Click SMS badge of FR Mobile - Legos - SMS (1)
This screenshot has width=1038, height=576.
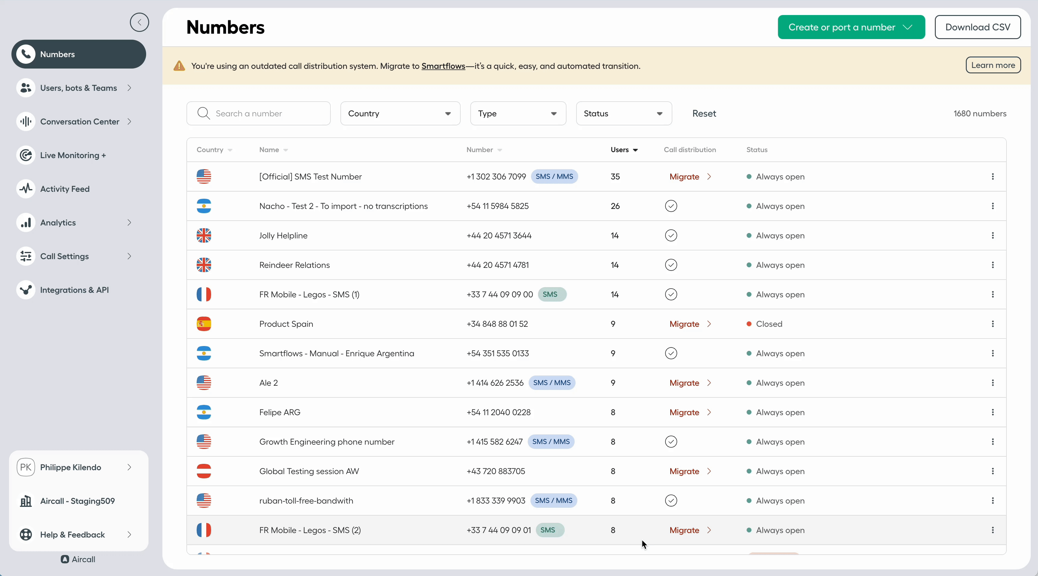tap(552, 294)
